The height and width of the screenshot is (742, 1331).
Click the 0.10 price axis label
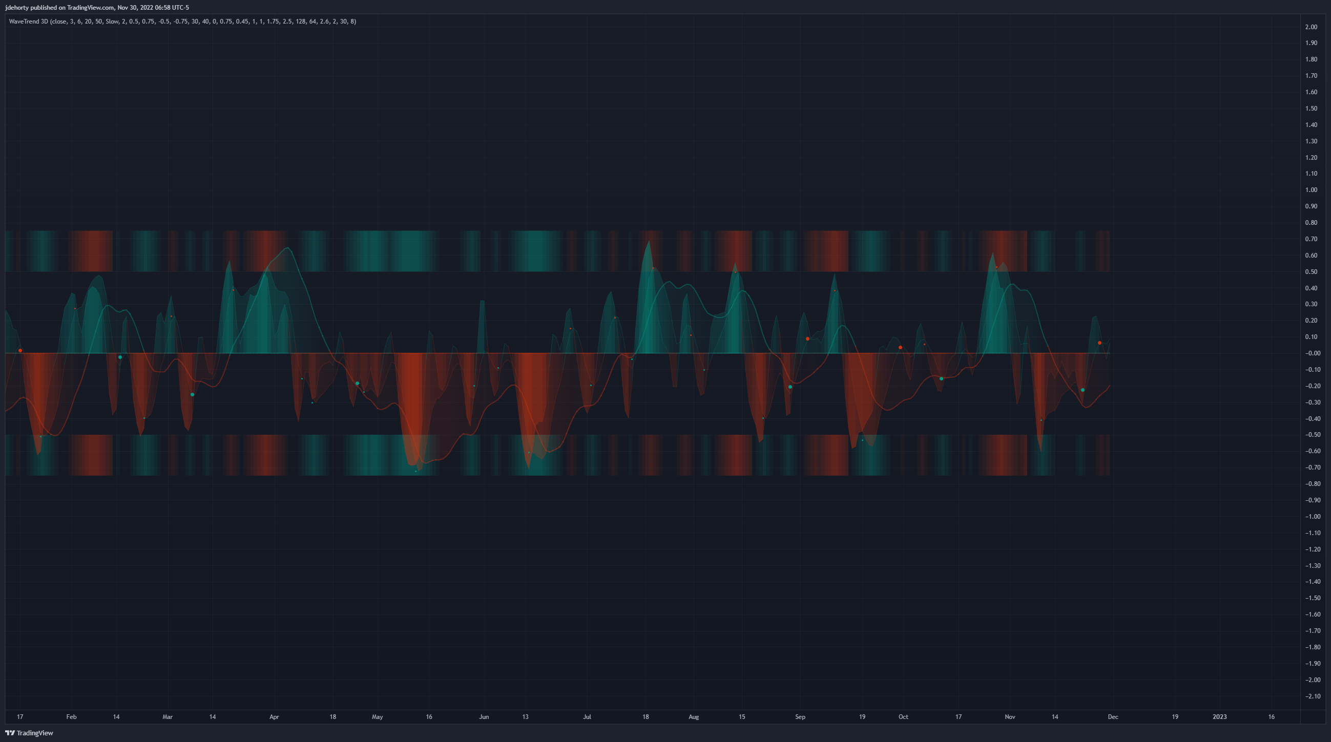point(1311,336)
